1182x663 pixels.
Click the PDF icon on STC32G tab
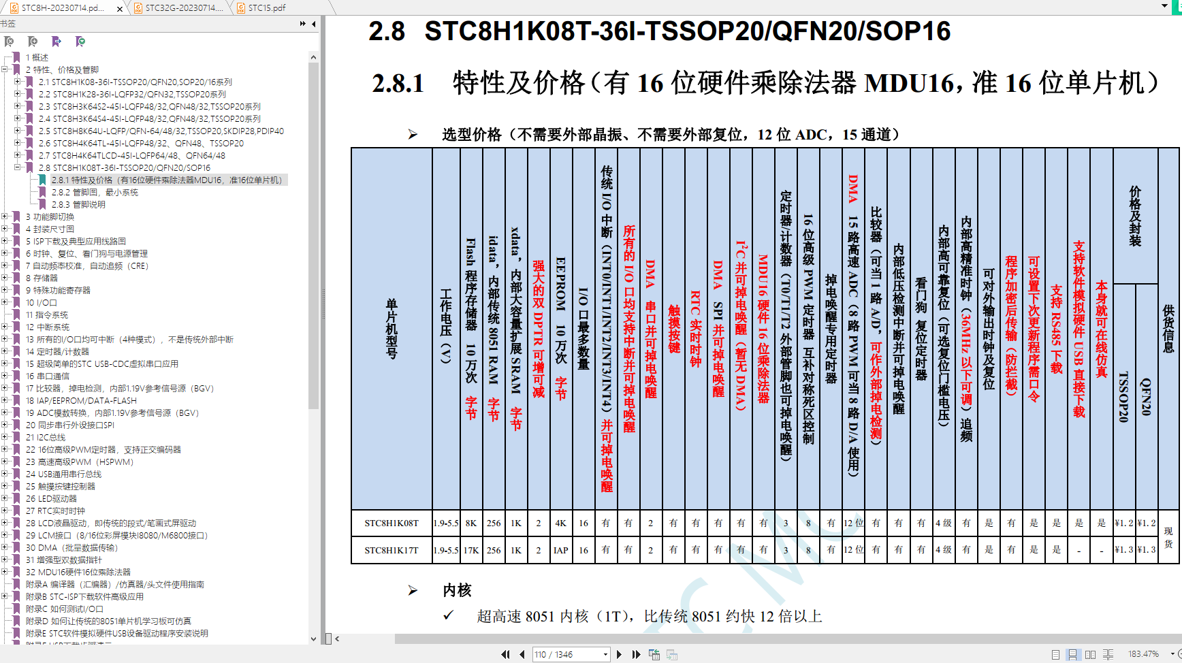click(138, 8)
